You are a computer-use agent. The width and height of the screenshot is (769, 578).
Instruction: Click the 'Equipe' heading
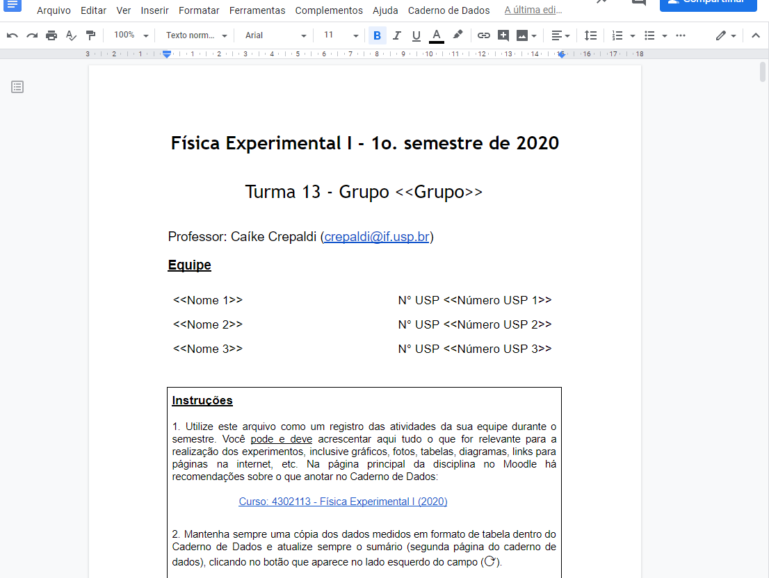(189, 265)
